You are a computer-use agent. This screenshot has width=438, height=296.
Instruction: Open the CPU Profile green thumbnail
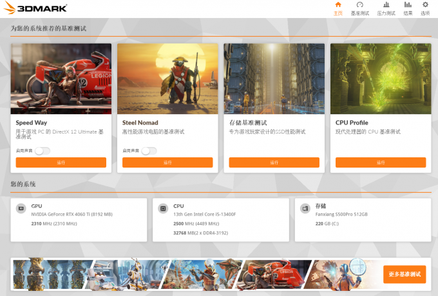click(381, 79)
